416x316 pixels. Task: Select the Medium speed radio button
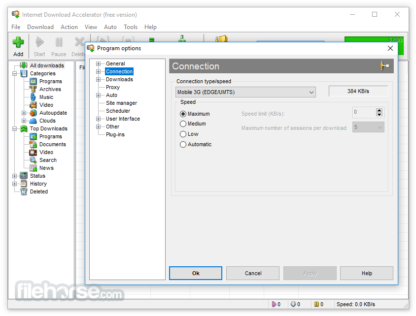[183, 124]
